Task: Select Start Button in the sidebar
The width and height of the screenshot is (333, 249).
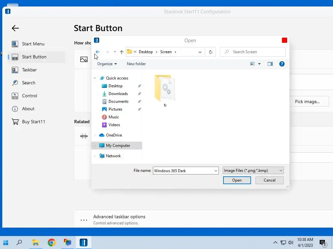Action: click(36, 57)
